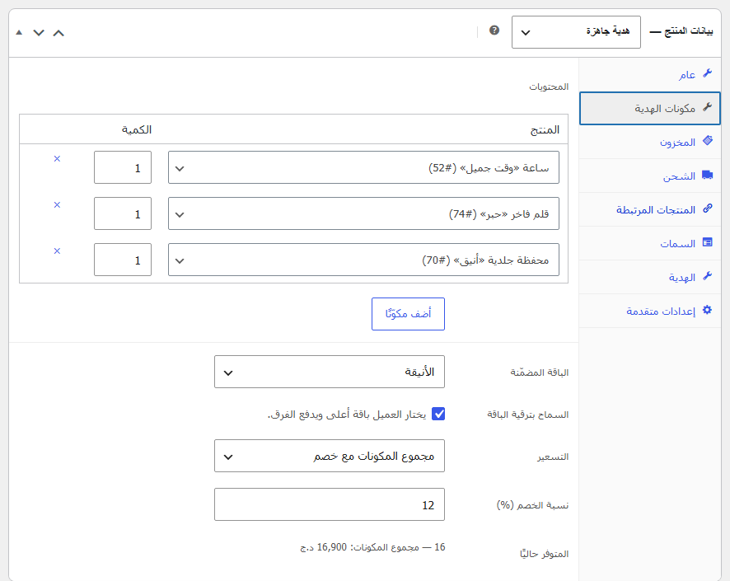Image resolution: width=730 pixels, height=581 pixels.
Task: Click quantity field for قلم فاخر «حبر»
Action: [123, 213]
